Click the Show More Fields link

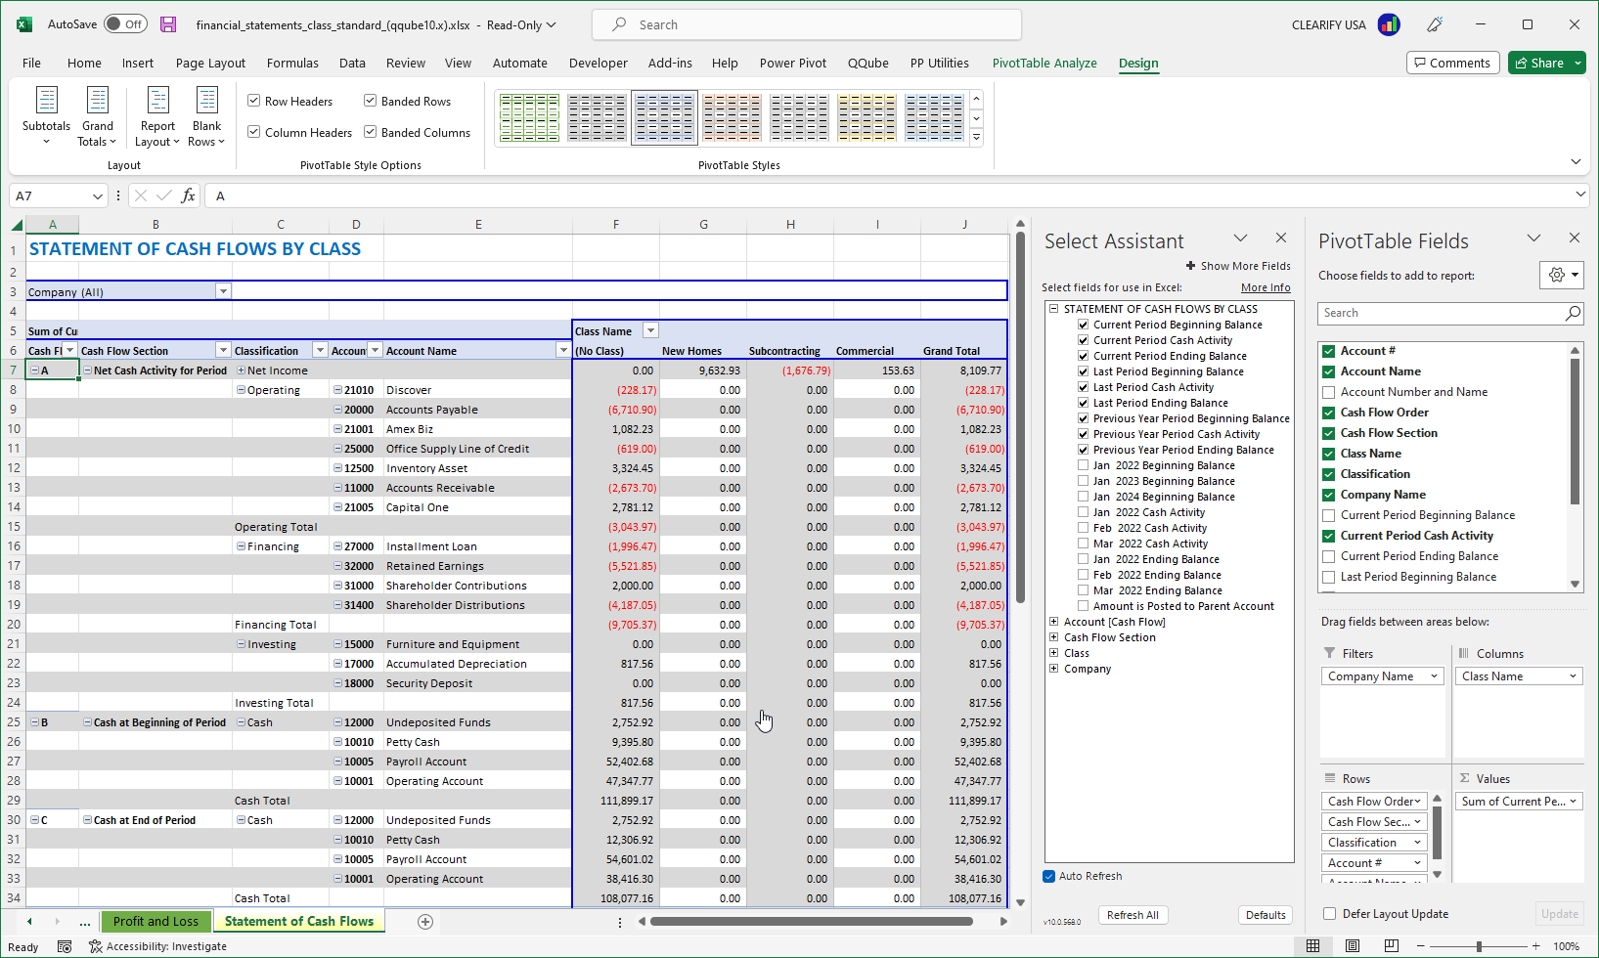point(1245,265)
